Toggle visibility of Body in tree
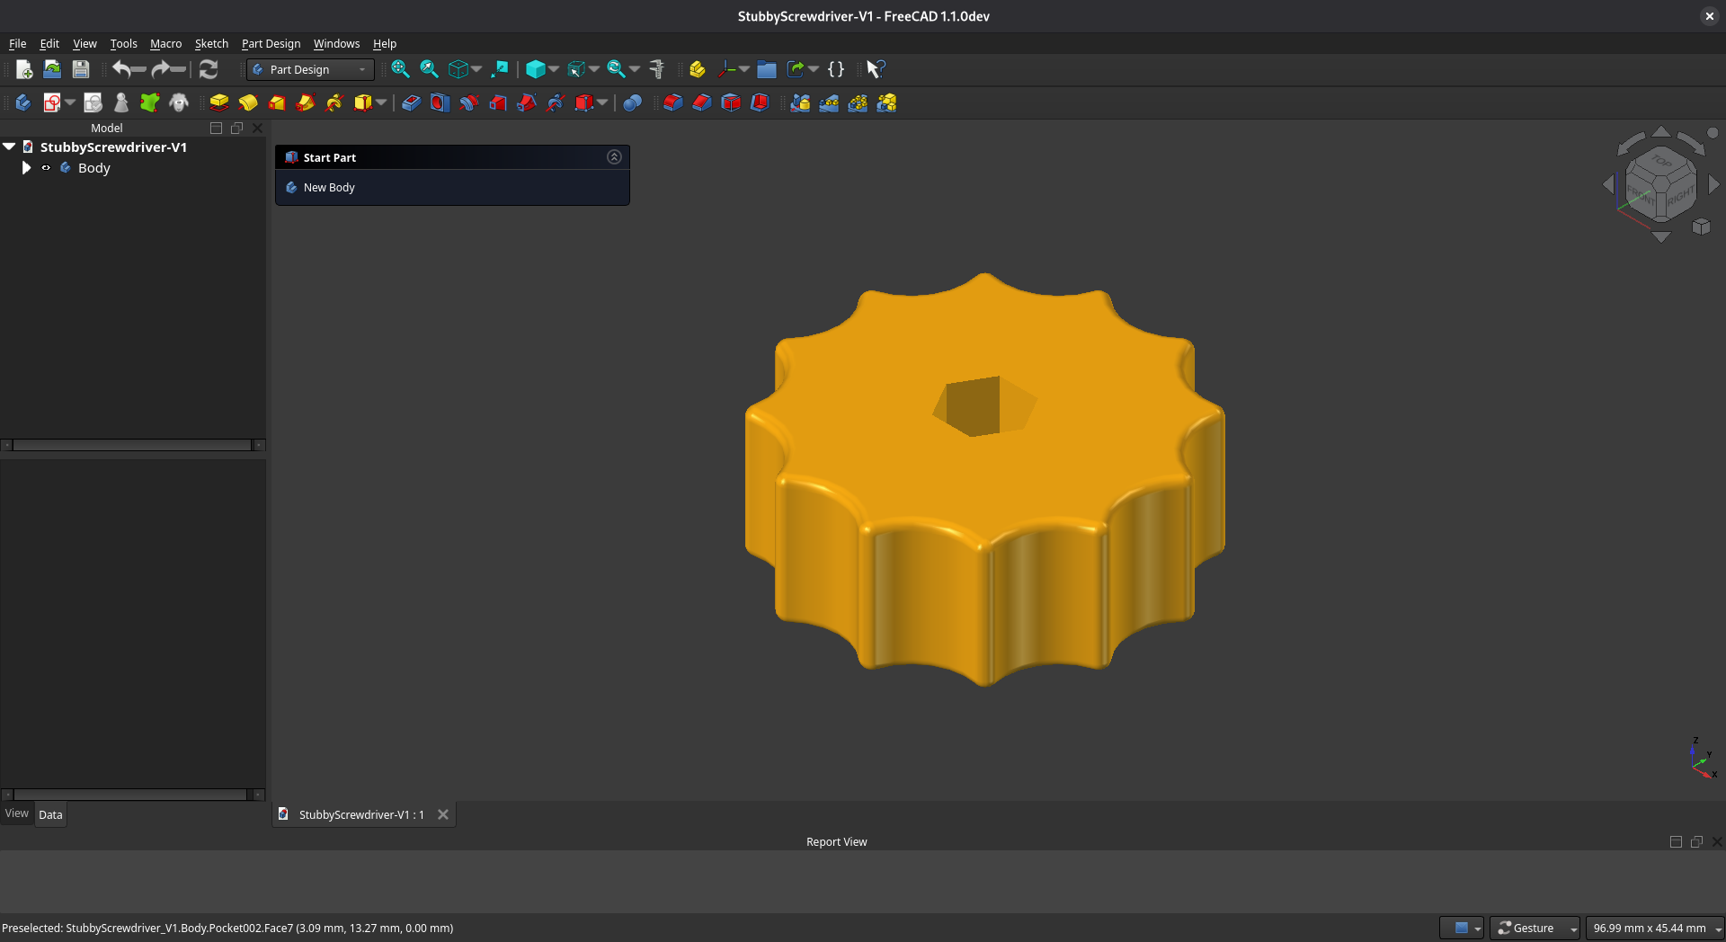Image resolution: width=1726 pixels, height=942 pixels. 46,168
